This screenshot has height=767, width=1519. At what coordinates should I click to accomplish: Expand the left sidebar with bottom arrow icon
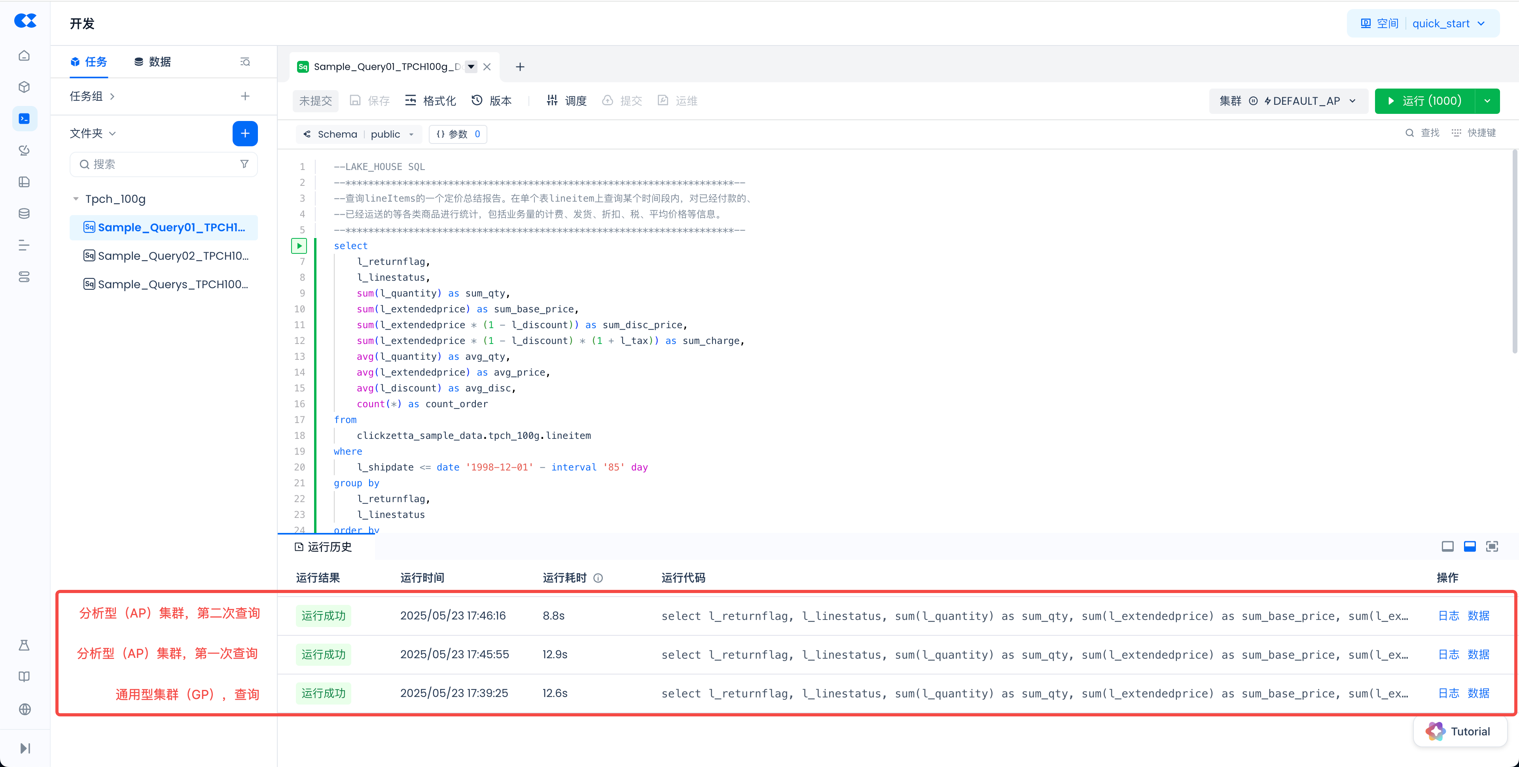[25, 748]
